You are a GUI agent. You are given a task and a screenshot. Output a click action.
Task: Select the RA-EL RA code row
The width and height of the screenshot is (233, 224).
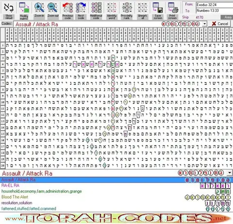[x=116, y=186]
